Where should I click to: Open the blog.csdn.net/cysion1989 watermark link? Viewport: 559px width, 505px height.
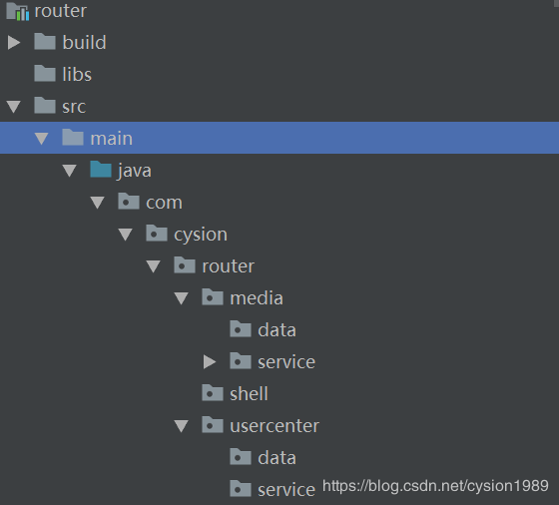tap(435, 486)
